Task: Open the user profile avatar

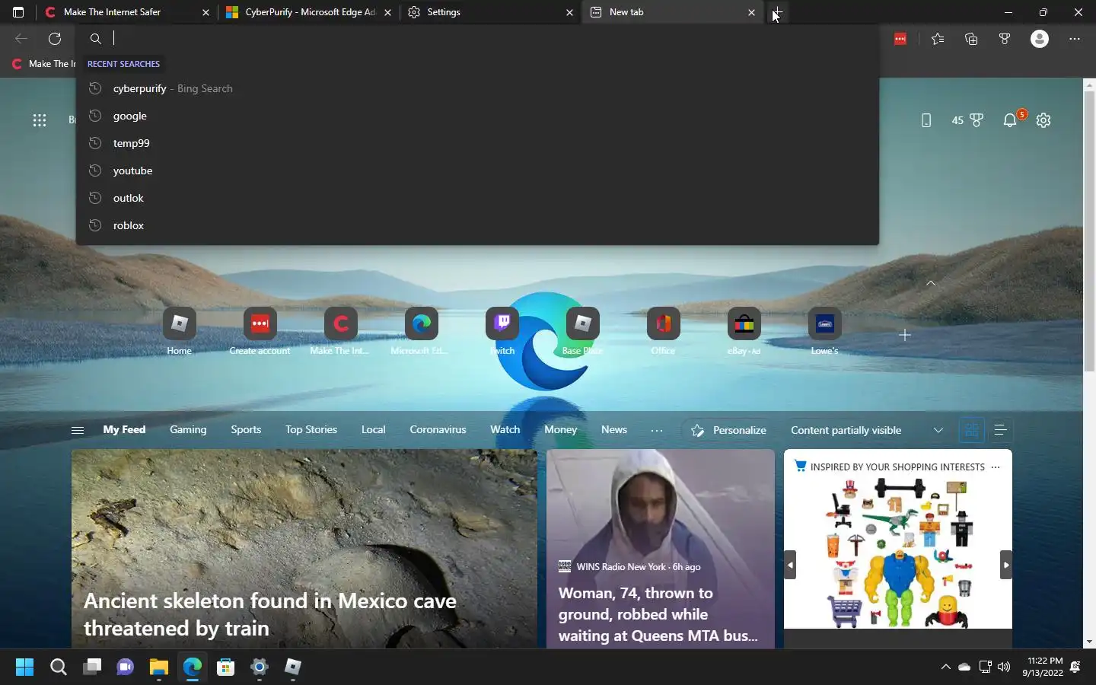Action: (x=1040, y=39)
